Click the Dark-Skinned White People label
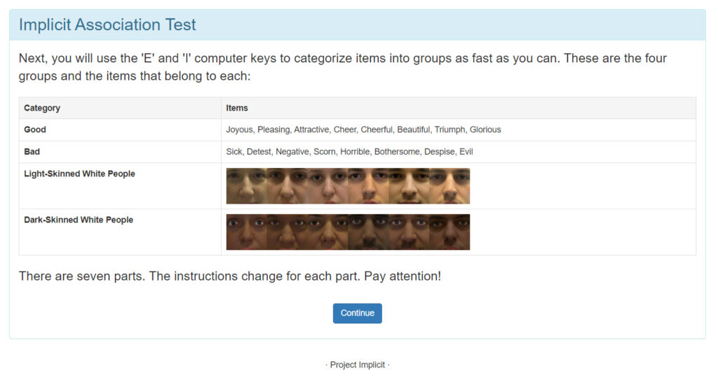 pyautogui.click(x=79, y=220)
